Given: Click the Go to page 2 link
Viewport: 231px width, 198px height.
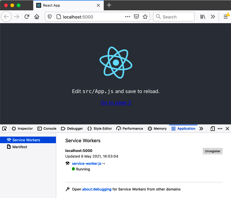Looking at the screenshot, I should (x=116, y=102).
